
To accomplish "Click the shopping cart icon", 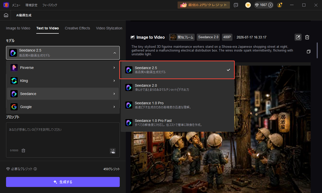I will click(x=248, y=5).
